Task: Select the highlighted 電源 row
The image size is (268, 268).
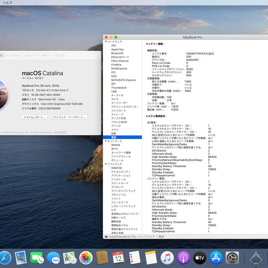Action: point(122,137)
